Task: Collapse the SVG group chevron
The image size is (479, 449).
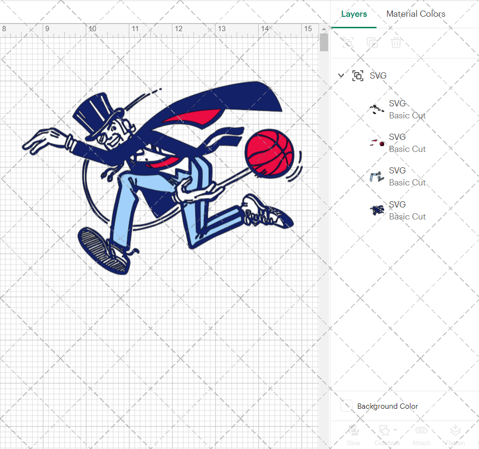Action: click(341, 75)
